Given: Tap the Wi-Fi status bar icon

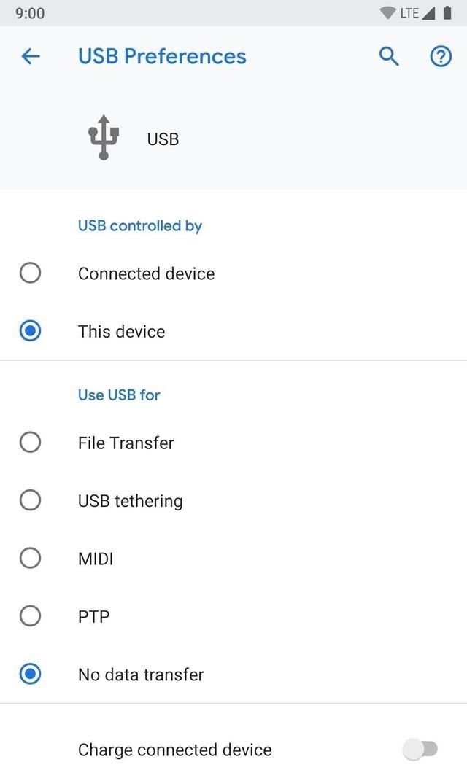Looking at the screenshot, I should (388, 13).
